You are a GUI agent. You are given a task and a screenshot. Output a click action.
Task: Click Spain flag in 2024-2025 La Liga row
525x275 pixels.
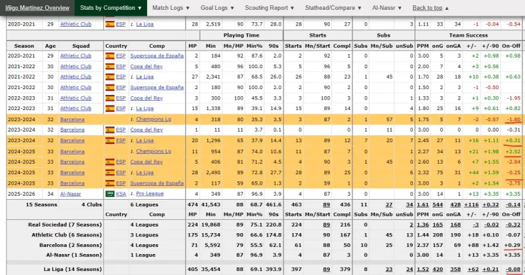[x=110, y=172]
